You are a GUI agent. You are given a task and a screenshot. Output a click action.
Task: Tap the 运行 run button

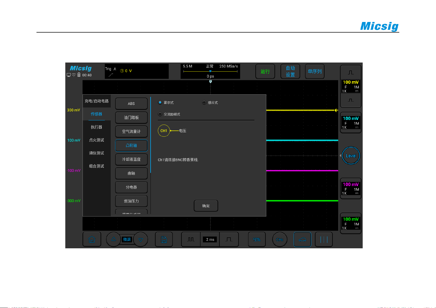[x=265, y=71]
